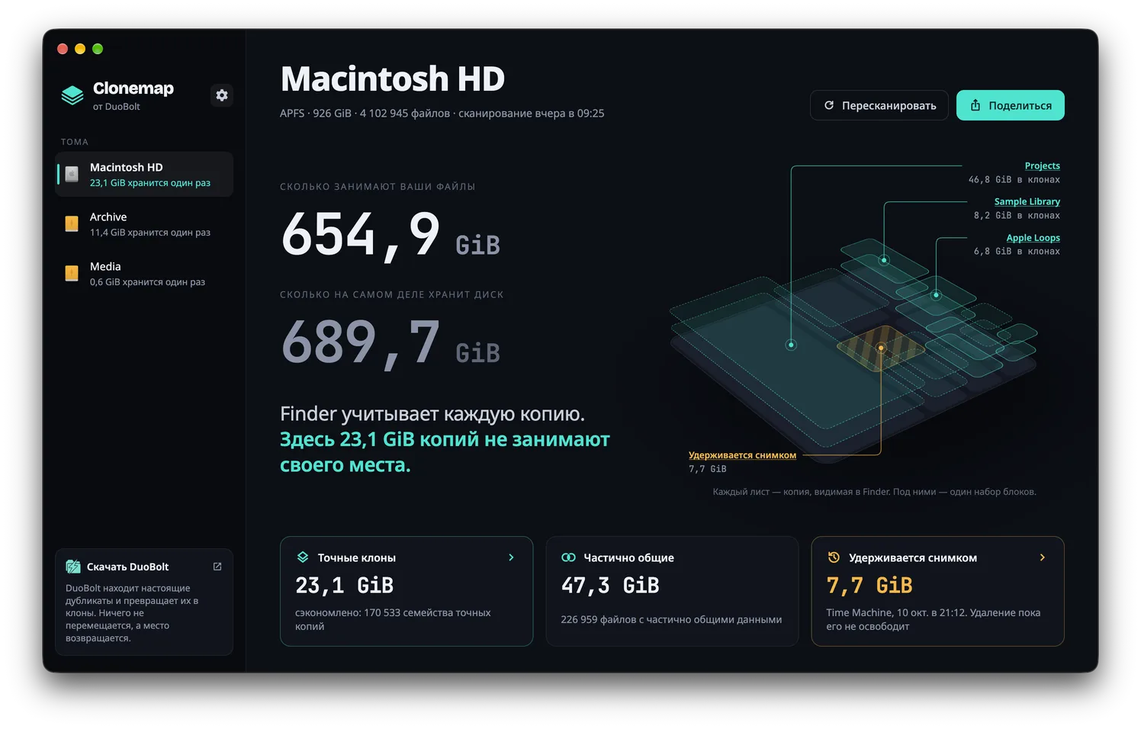This screenshot has width=1141, height=729.
Task: Select the Macintosh HD volume
Action: click(x=144, y=174)
